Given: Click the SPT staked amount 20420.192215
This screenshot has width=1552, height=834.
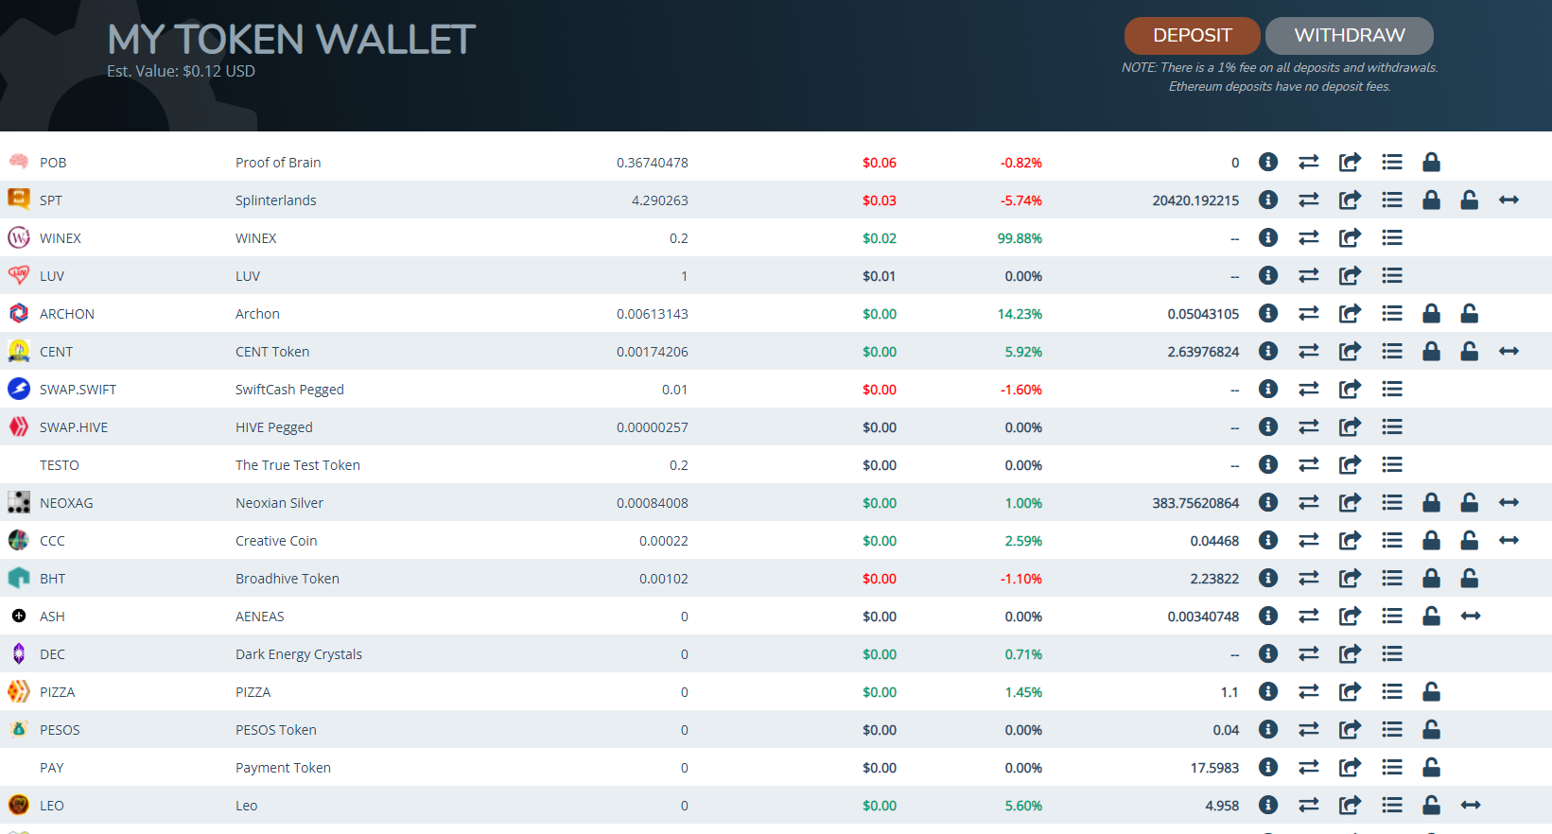Looking at the screenshot, I should pos(1195,200).
